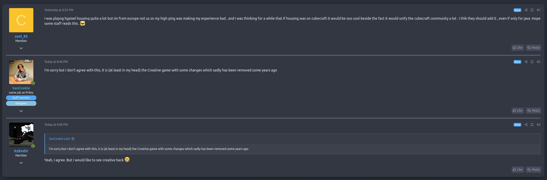The width and height of the screenshot is (547, 180).
Task: Bookmark SanCookie's post #2
Action: pyautogui.click(x=532, y=62)
